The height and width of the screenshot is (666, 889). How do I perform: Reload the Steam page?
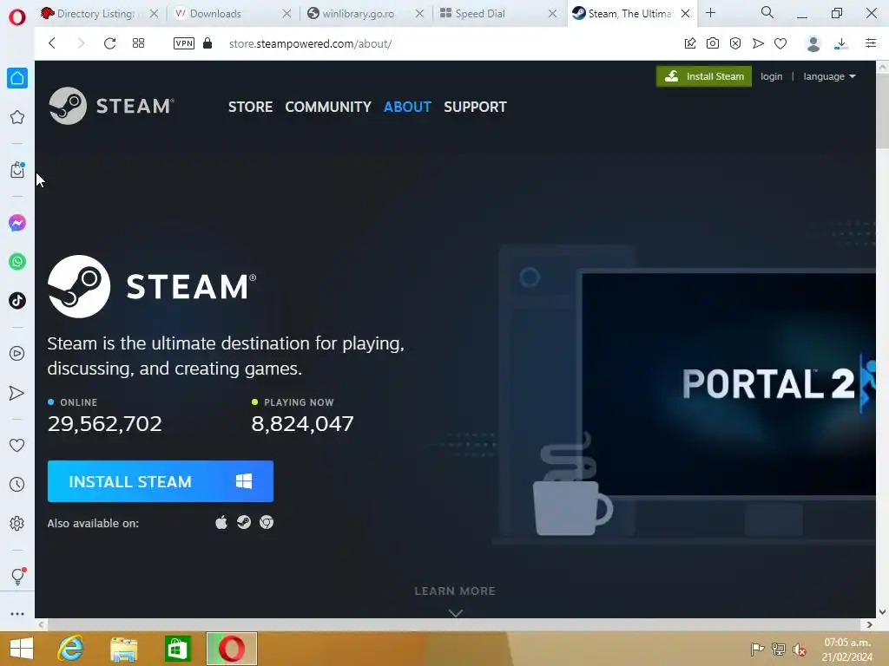coord(109,43)
